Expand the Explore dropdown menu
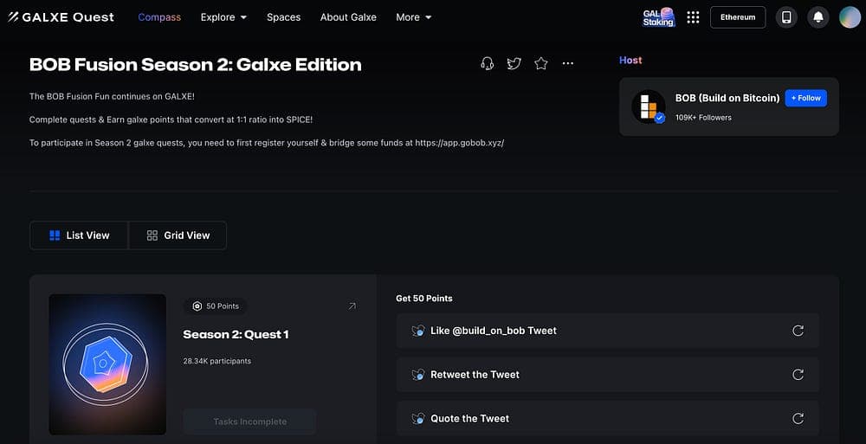Screen dimensions: 866x444 (223, 17)
